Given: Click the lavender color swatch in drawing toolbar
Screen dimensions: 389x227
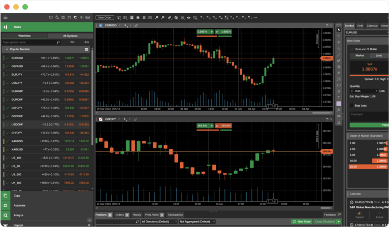Looking at the screenshot, I should click(339, 104).
